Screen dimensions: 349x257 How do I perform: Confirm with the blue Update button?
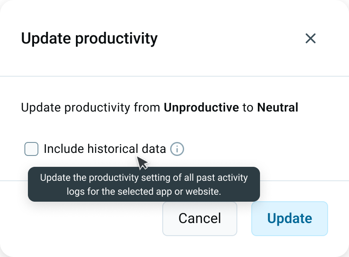(290, 219)
